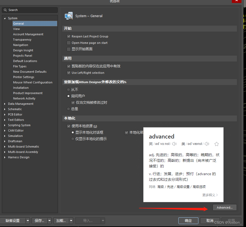Select the 从不 radio option
The width and height of the screenshot is (246, 227).
tap(68, 90)
